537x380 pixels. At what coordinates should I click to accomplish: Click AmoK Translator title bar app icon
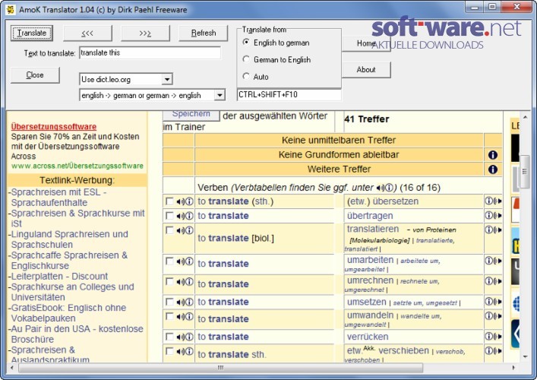[x=11, y=9]
